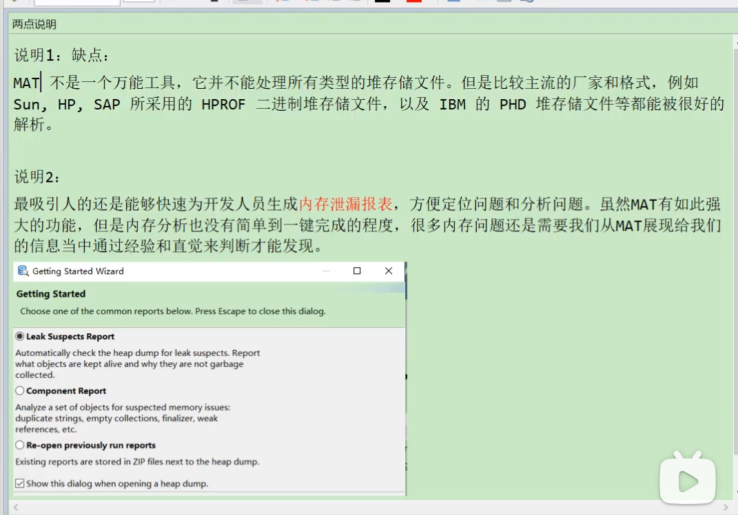Click the heading 说明1: 缺点:
The width and height of the screenshot is (738, 515).
[x=61, y=55]
